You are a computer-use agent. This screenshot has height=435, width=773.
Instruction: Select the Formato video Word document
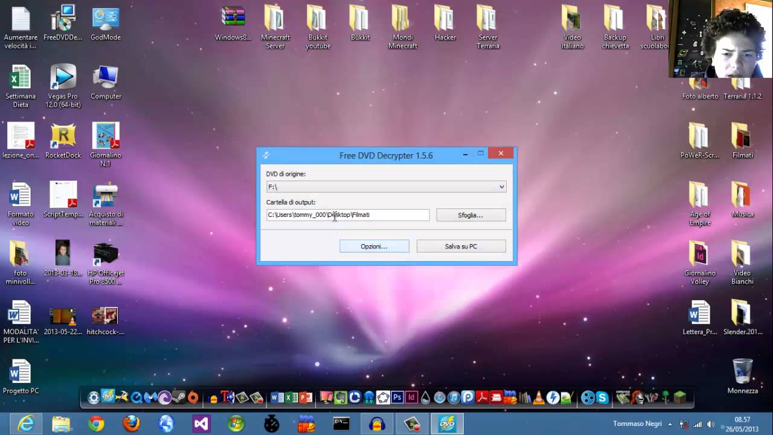[21, 204]
